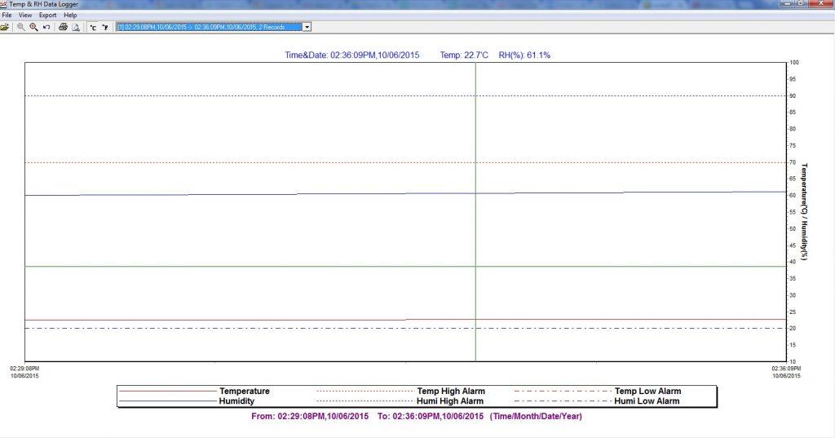Viewport: 835px width, 438px height.
Task: Open the File menu
Action: tap(7, 15)
